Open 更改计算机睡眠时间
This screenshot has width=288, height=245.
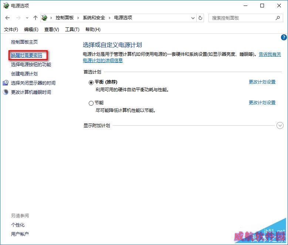pos(31,92)
